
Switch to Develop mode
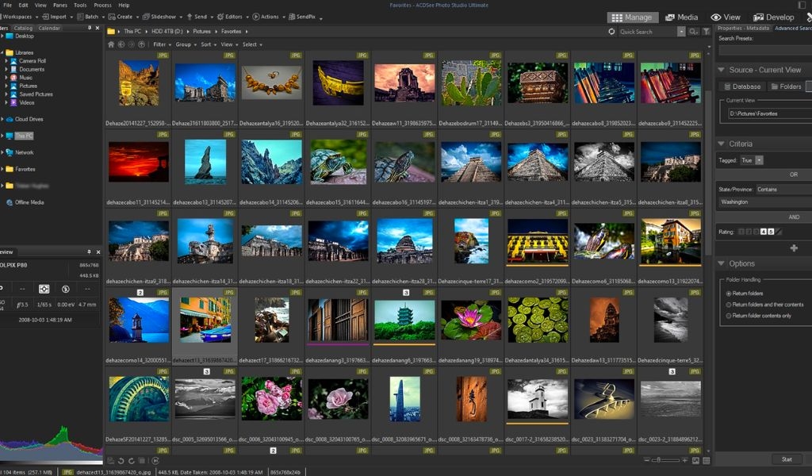(774, 17)
